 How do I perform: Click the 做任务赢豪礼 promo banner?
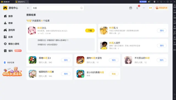(12, 71)
